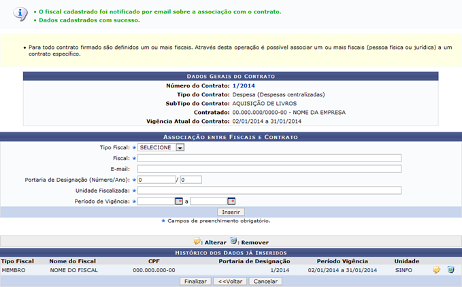Screen dimensions: 462x287
Task: Click the Finalizar button
Action: pos(195,282)
